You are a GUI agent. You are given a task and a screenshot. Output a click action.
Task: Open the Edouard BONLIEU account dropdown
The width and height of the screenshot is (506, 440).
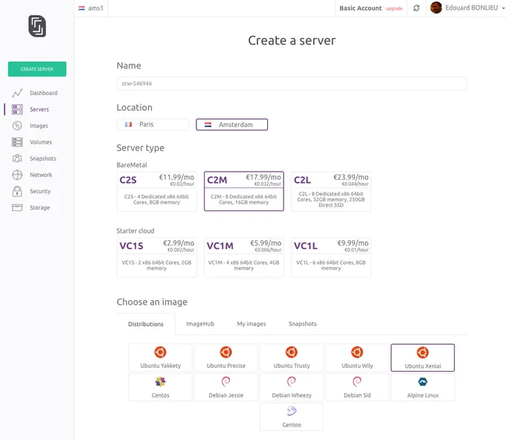[467, 8]
